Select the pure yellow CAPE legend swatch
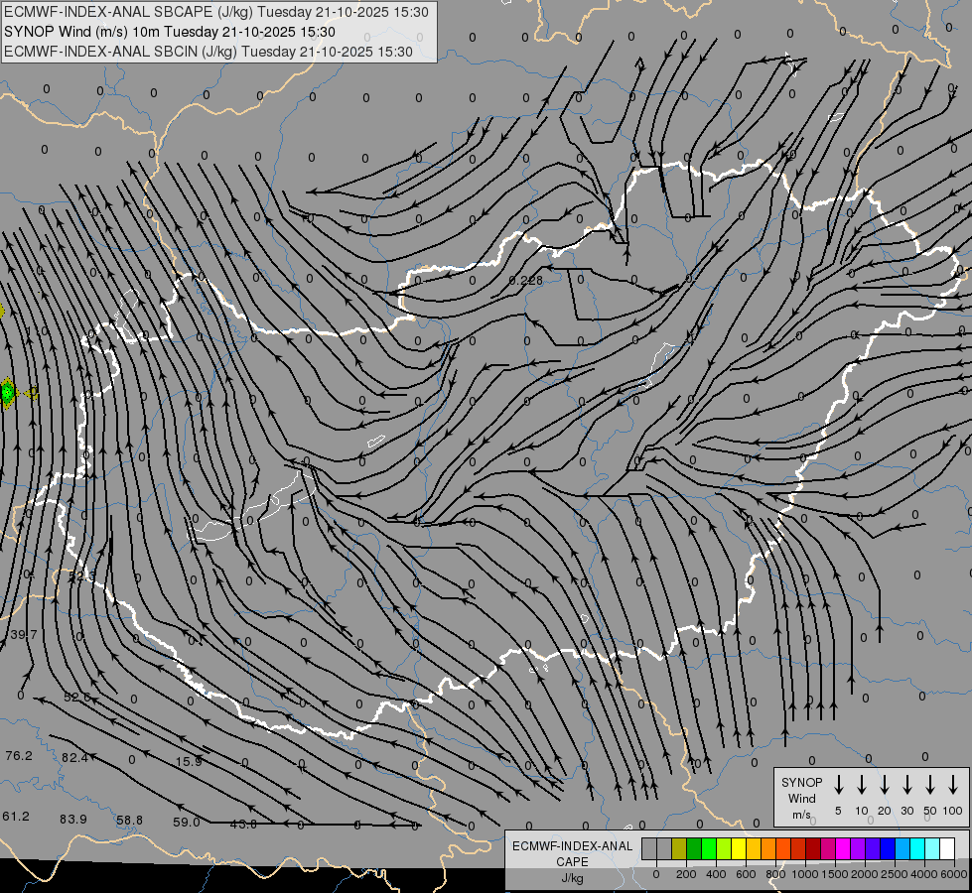The image size is (972, 893). (x=739, y=848)
